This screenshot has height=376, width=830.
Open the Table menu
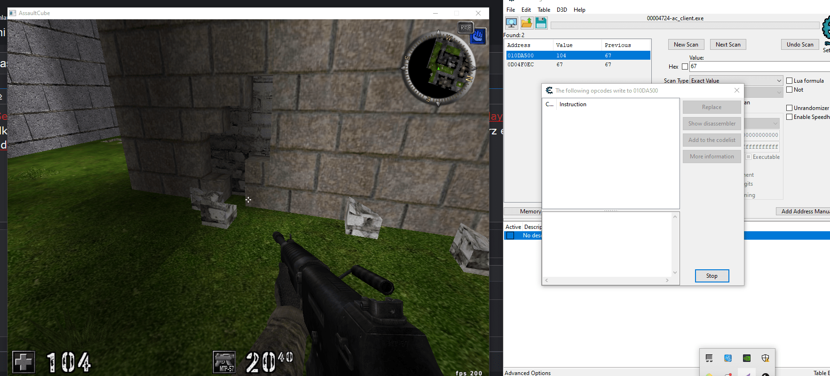[544, 10]
